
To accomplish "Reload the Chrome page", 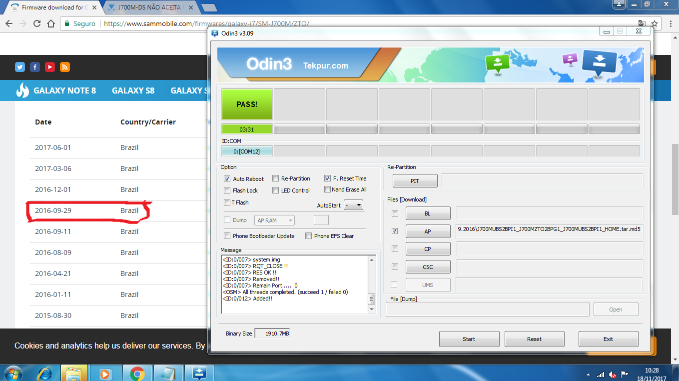I will [x=37, y=23].
